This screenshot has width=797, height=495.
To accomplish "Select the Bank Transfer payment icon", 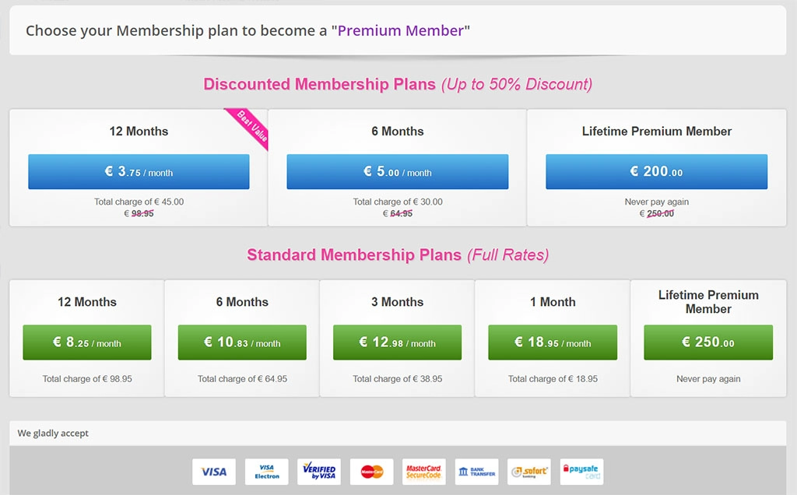I will (476, 471).
